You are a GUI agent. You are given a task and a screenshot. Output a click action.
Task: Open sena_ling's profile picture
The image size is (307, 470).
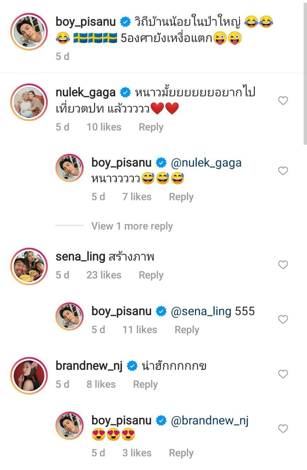(x=29, y=266)
